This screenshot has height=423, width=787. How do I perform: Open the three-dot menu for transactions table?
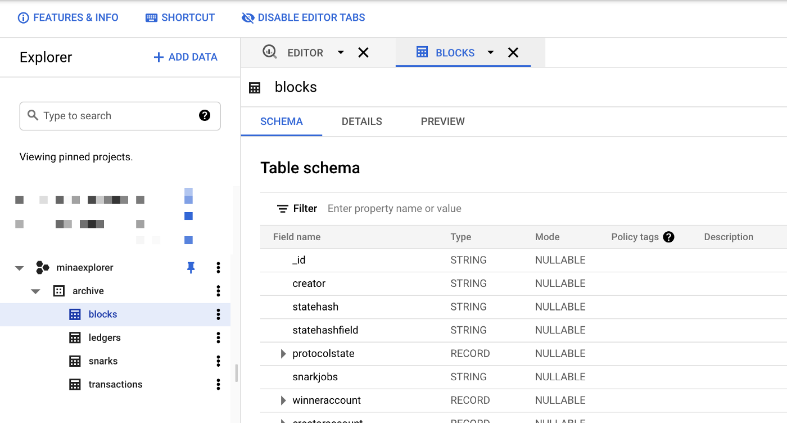(218, 384)
